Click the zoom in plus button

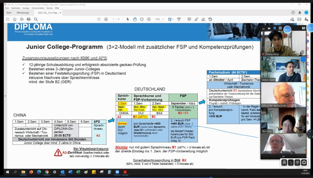[149, 19]
